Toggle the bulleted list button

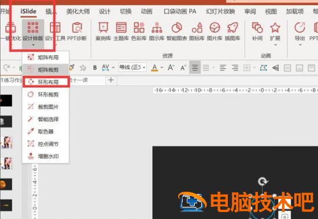pyautogui.click(x=206, y=68)
